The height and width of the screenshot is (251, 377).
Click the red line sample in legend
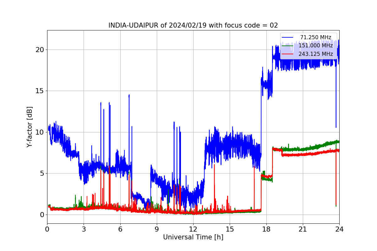point(287,54)
